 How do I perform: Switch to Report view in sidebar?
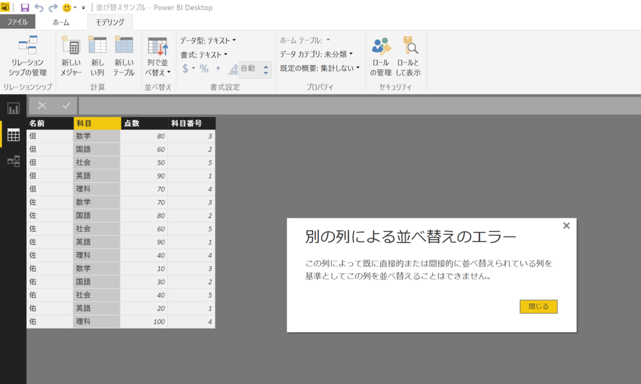pyautogui.click(x=14, y=108)
